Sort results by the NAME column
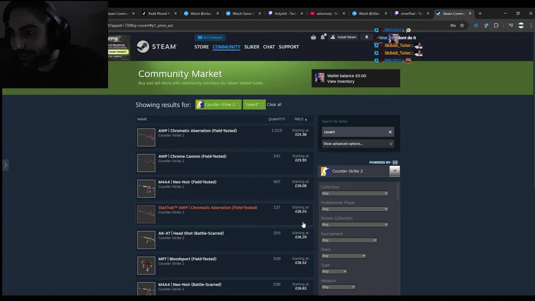 pos(142,119)
